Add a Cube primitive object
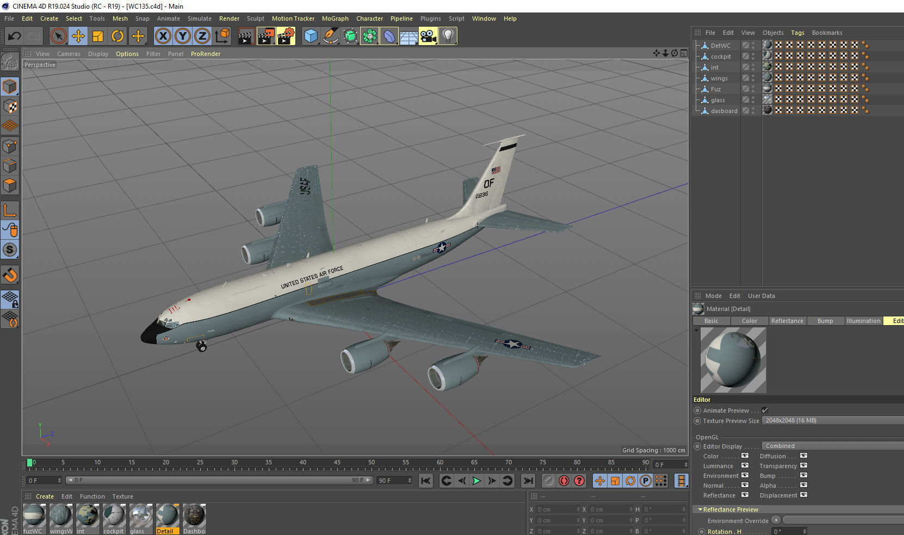This screenshot has width=904, height=535. [x=311, y=36]
